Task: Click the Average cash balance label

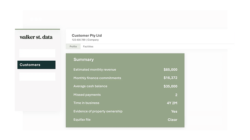Action: [90, 86]
